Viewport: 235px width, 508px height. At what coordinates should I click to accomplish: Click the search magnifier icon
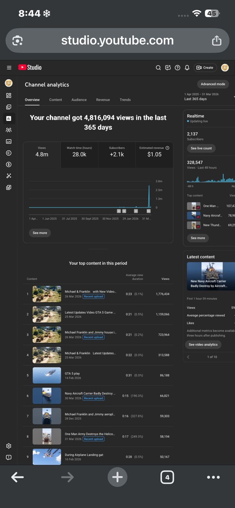158,68
